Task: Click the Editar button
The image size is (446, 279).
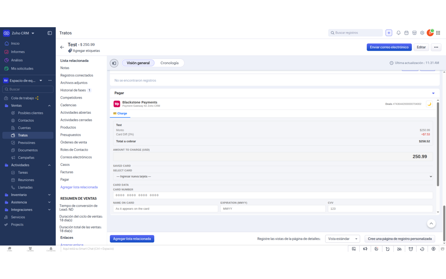Action: point(421,47)
